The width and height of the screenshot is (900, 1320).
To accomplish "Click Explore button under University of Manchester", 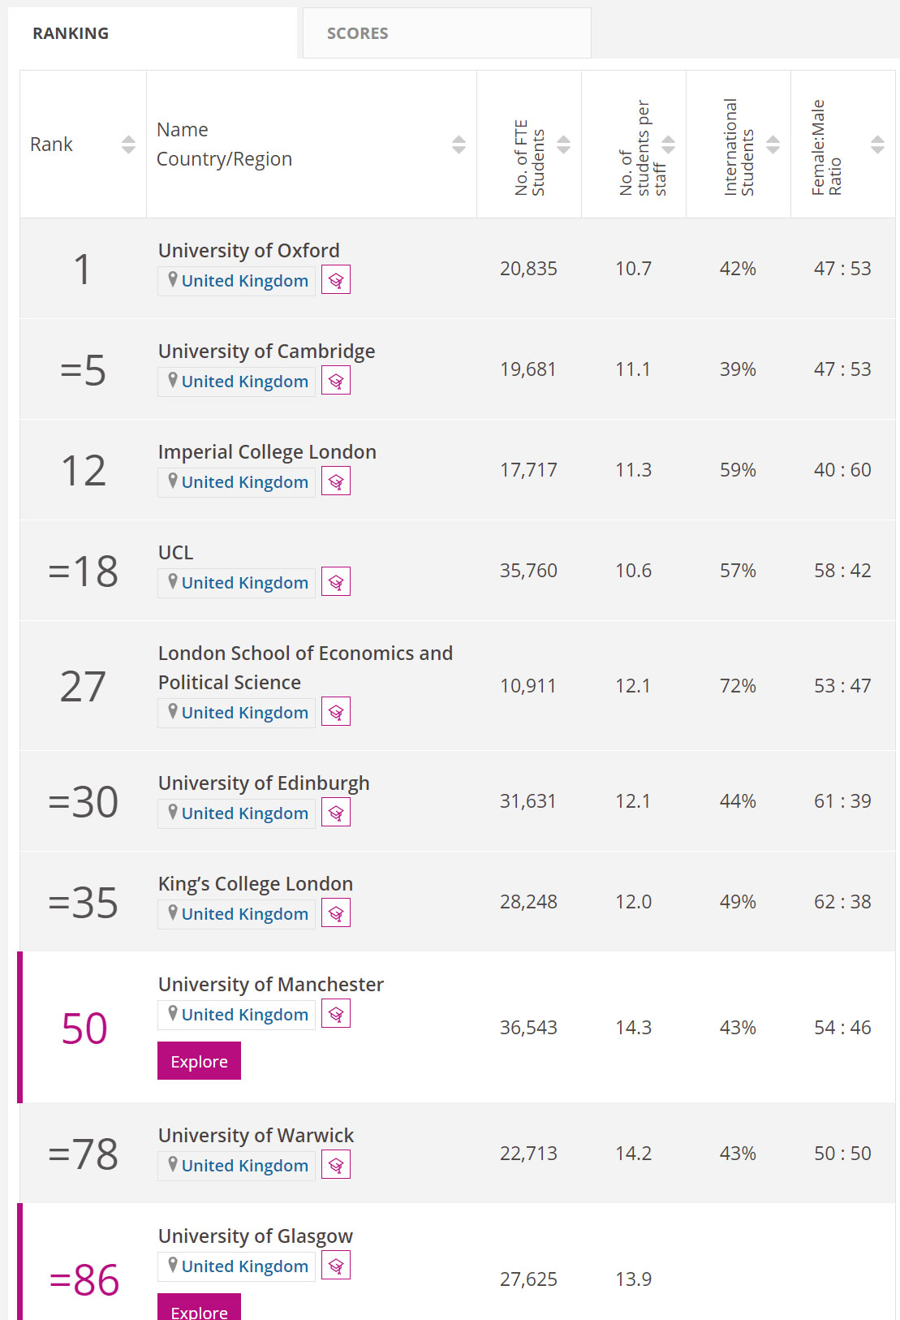I will [x=199, y=1061].
